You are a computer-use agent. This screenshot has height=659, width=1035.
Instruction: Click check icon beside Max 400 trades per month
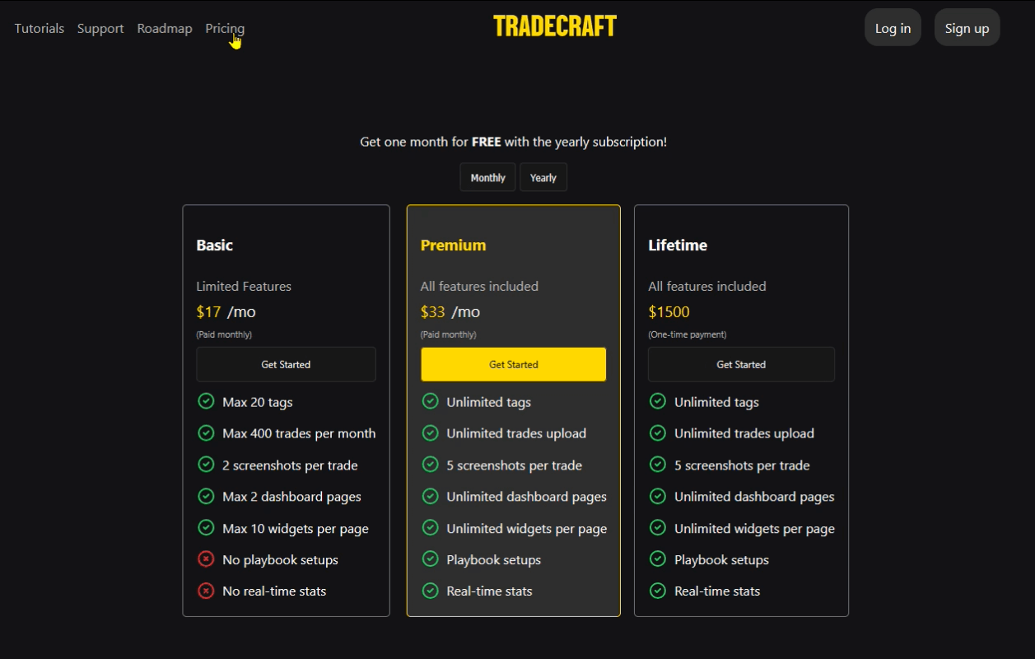pos(206,432)
